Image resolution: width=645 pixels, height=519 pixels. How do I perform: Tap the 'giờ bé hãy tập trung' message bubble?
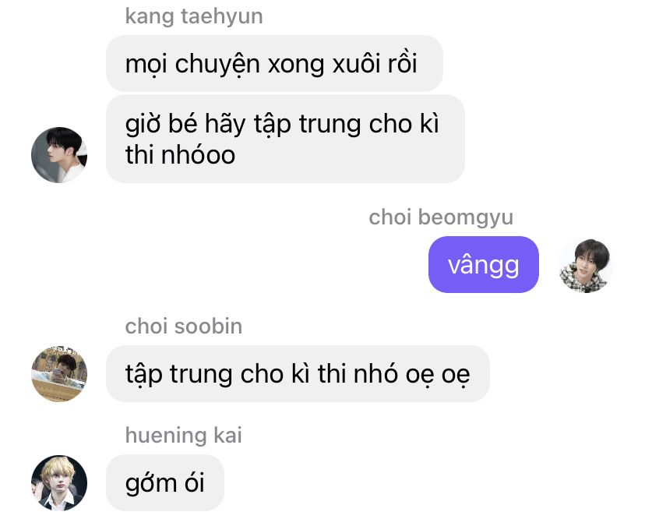coord(285,139)
